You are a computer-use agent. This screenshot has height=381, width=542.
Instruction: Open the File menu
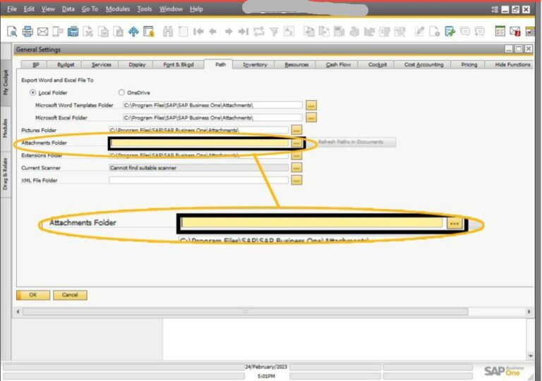pyautogui.click(x=12, y=9)
